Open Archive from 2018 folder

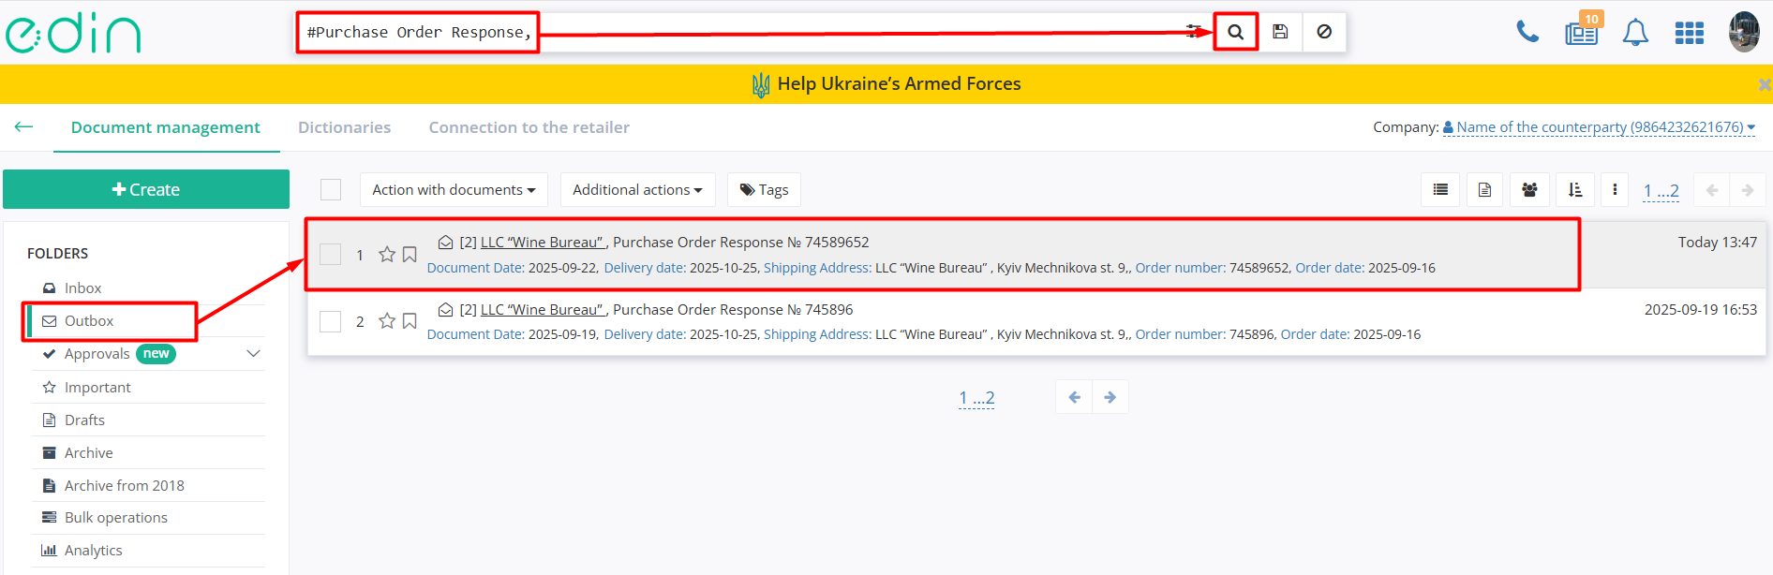tap(124, 485)
